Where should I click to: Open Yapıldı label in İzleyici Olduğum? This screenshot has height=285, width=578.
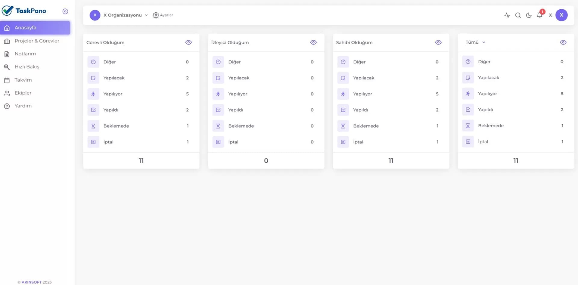pyautogui.click(x=236, y=110)
